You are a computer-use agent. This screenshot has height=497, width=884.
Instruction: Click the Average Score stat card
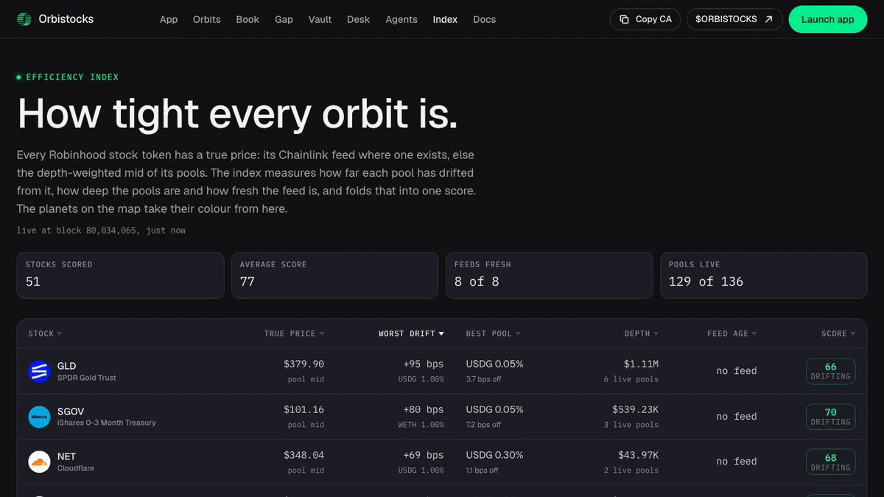[334, 275]
